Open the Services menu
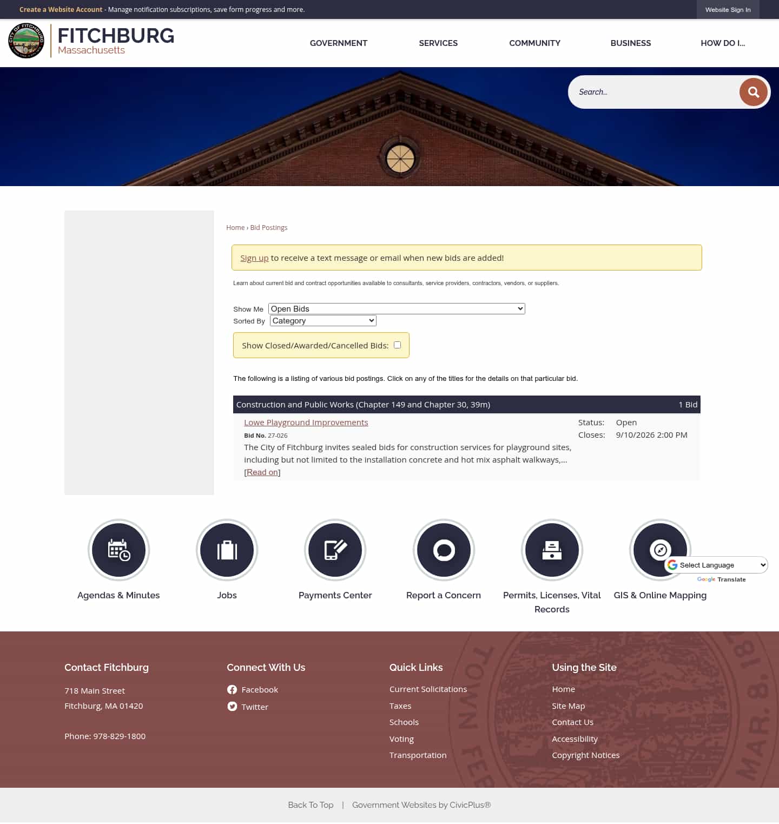The image size is (779, 824). [x=438, y=43]
